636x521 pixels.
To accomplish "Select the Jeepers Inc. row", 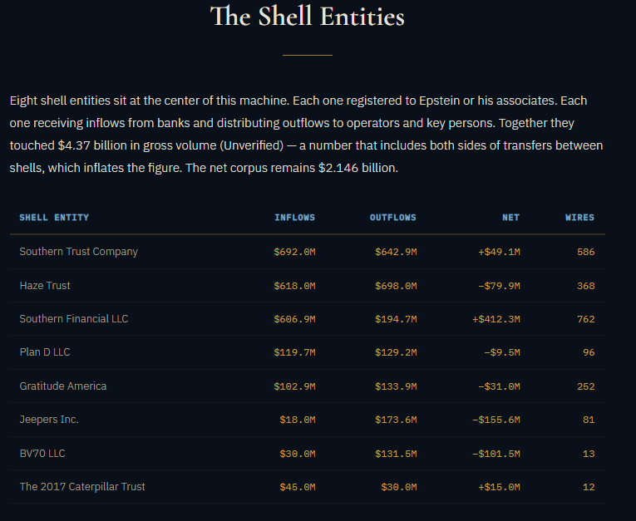I will point(49,420).
